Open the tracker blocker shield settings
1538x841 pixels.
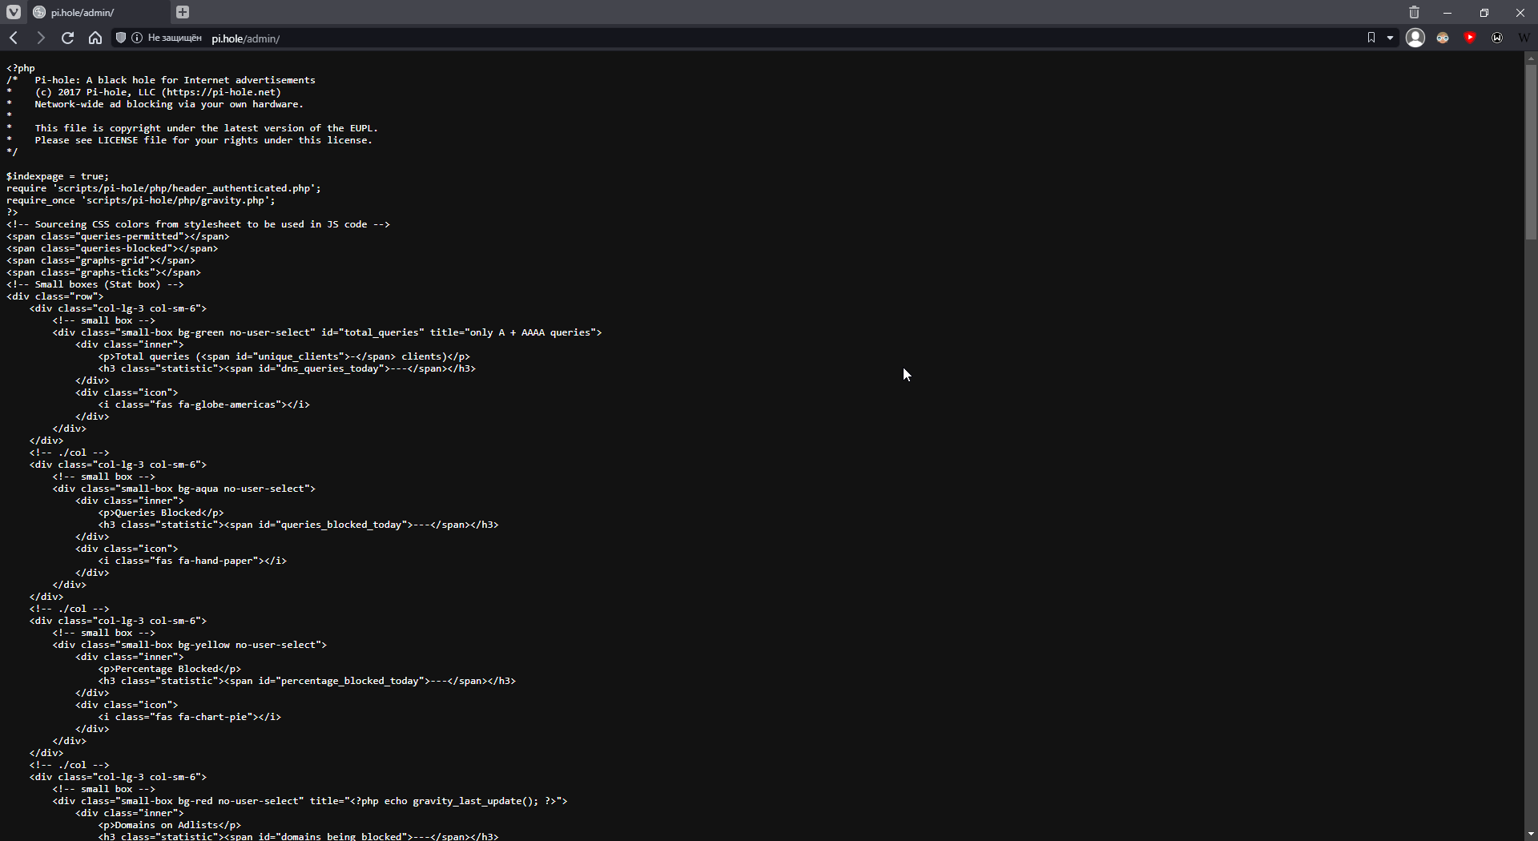tap(121, 38)
